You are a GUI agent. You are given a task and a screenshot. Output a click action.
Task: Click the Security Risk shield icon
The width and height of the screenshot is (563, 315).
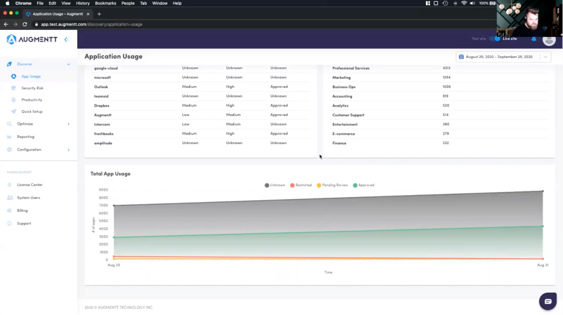[x=13, y=88]
